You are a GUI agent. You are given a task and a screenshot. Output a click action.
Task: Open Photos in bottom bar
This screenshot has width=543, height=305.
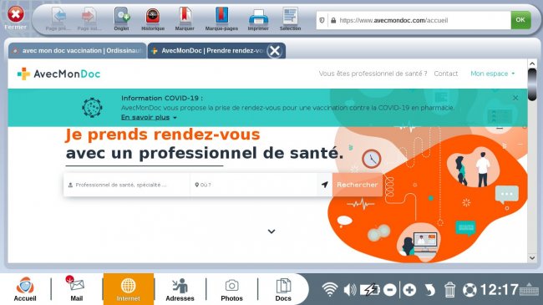click(231, 289)
